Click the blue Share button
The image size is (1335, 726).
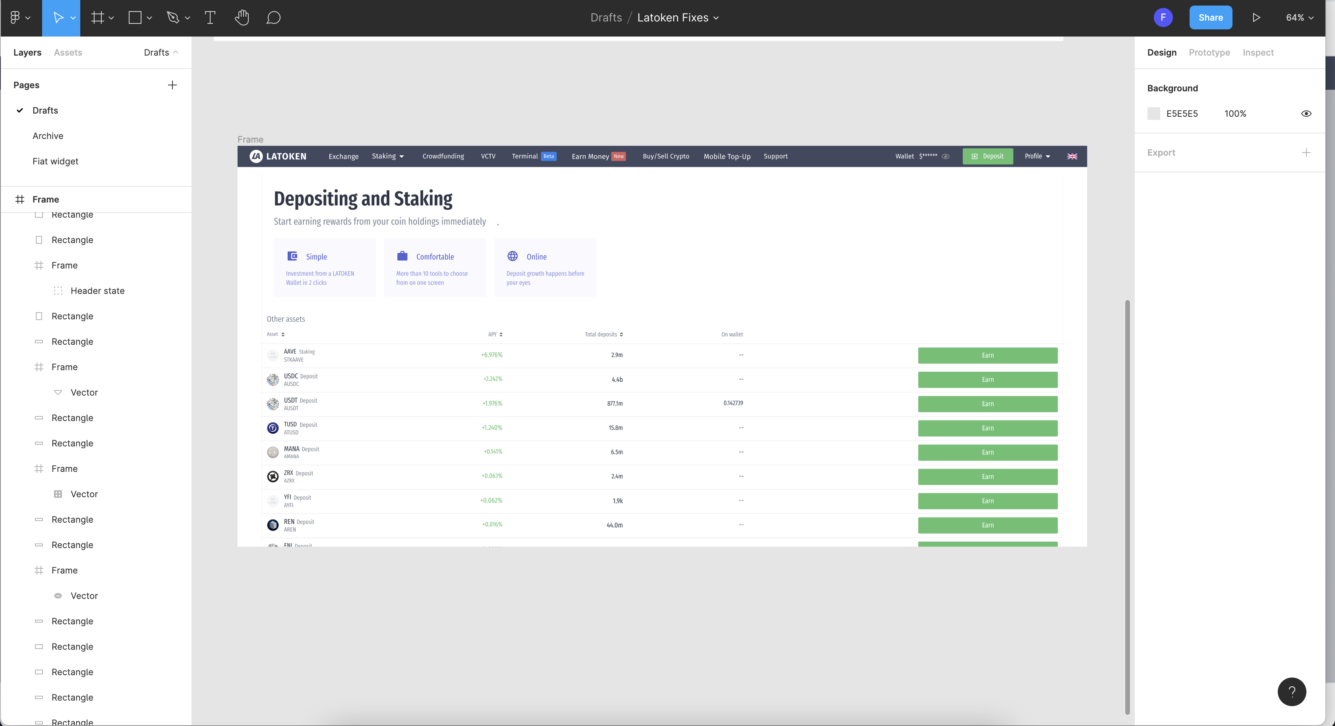tap(1210, 17)
